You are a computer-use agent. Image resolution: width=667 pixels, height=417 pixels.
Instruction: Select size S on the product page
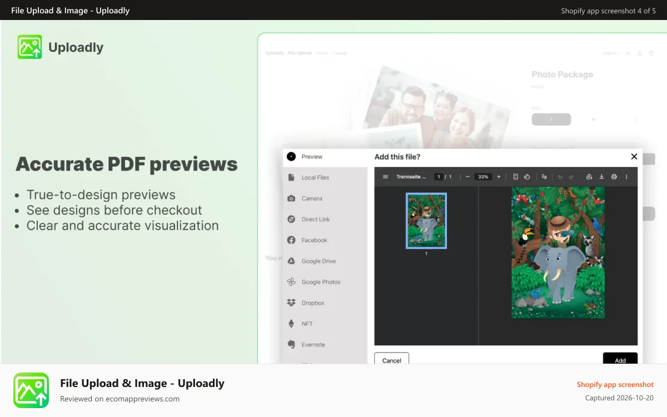click(551, 120)
